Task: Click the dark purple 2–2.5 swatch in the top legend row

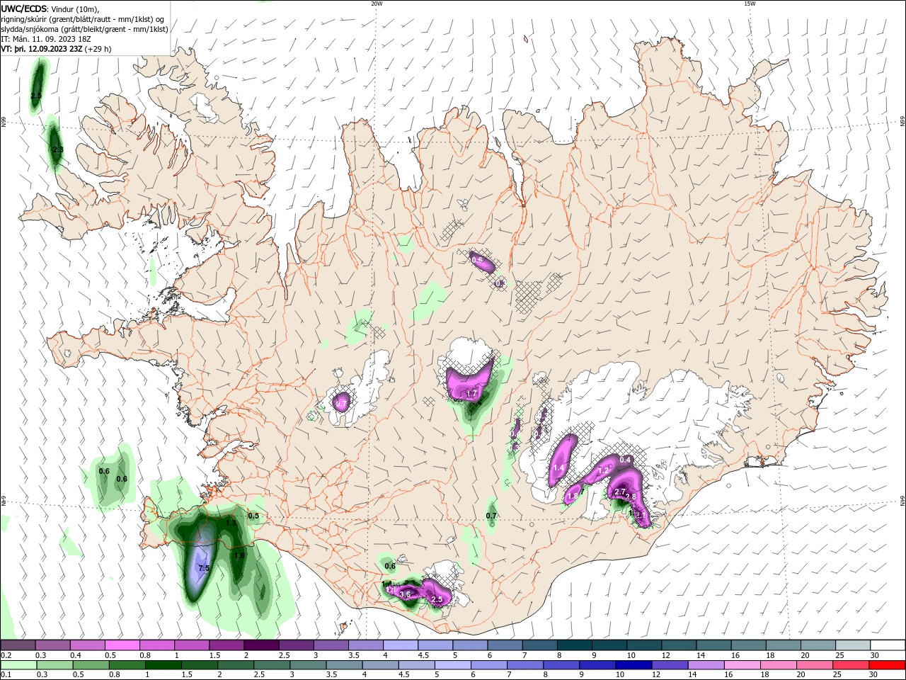Action: pyautogui.click(x=261, y=645)
